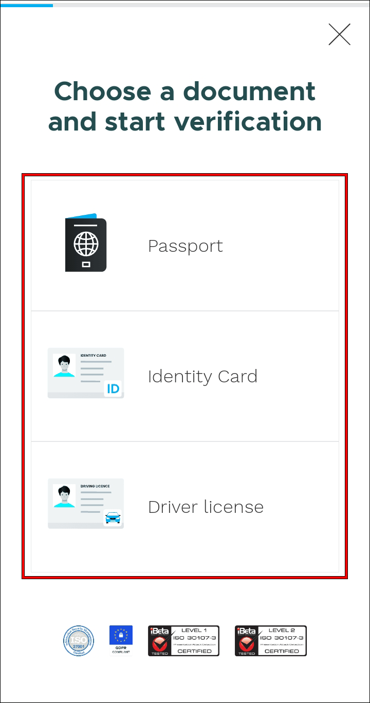View the iBeta Level 1 certified badge
This screenshot has width=370, height=703.
point(183,641)
